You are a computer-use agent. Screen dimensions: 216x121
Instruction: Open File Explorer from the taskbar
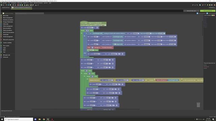[x=39, y=119]
